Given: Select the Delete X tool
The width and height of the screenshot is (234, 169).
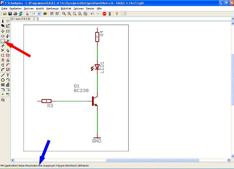Looking at the screenshot, I should [3, 50].
